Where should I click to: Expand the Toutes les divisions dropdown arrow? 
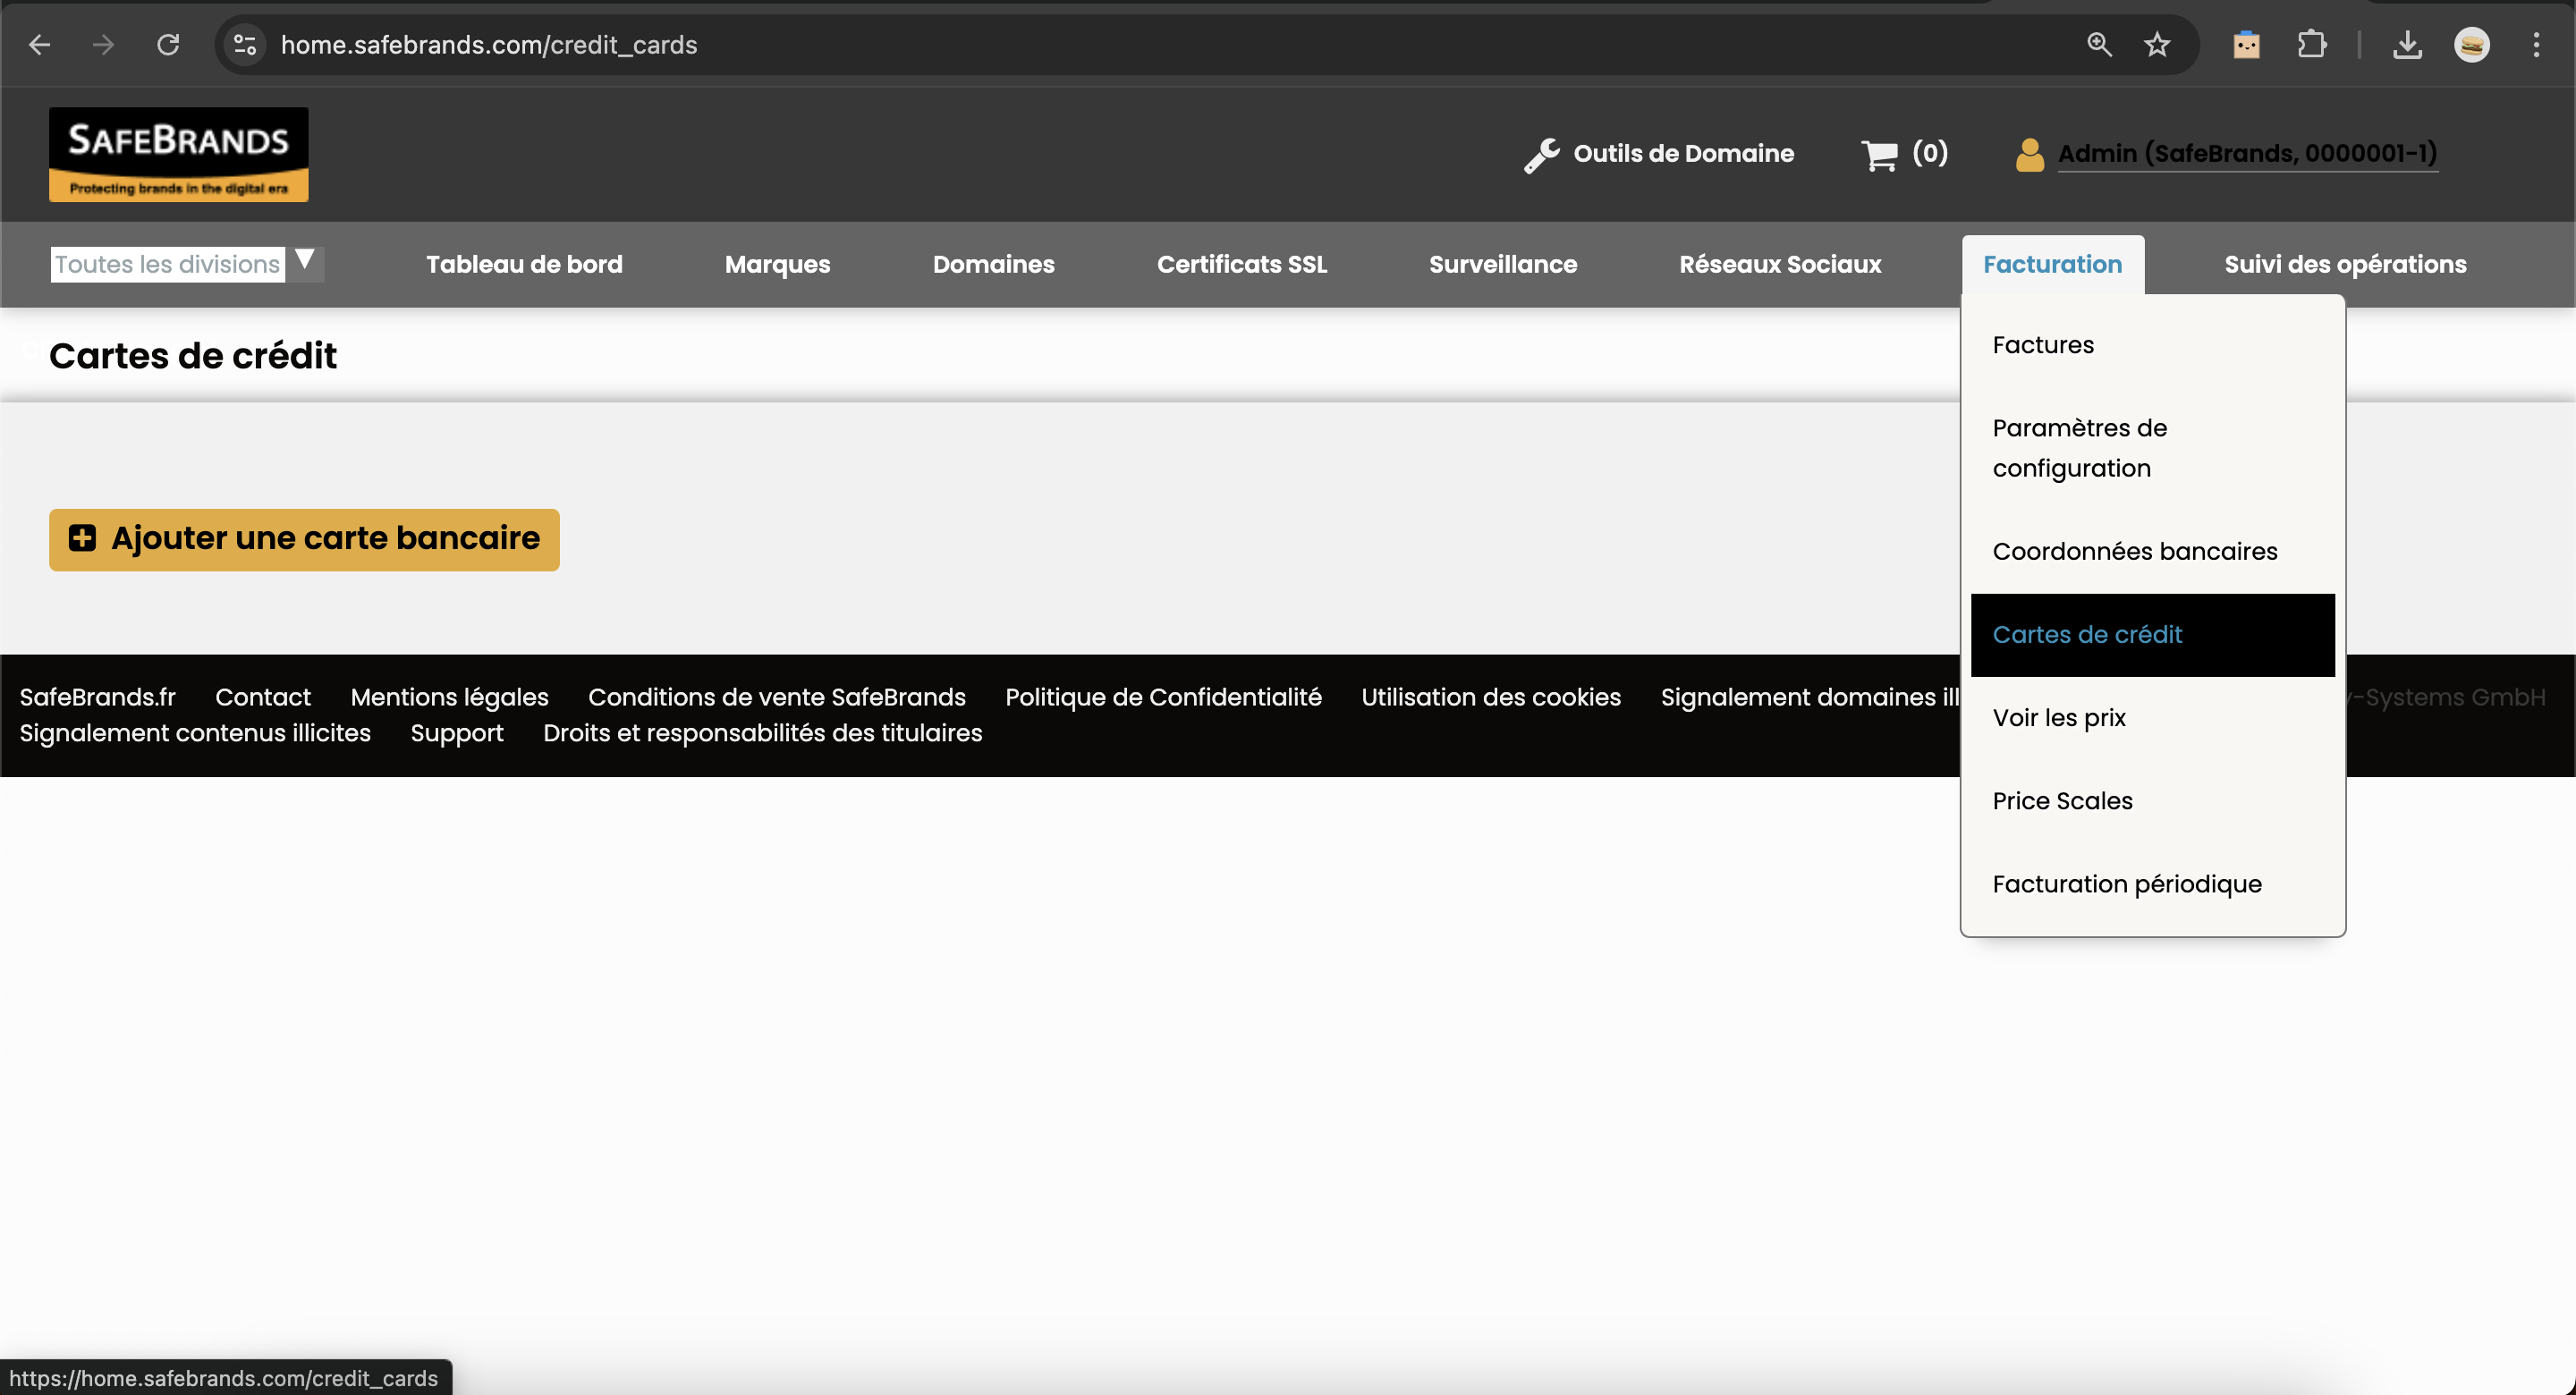[x=305, y=262]
